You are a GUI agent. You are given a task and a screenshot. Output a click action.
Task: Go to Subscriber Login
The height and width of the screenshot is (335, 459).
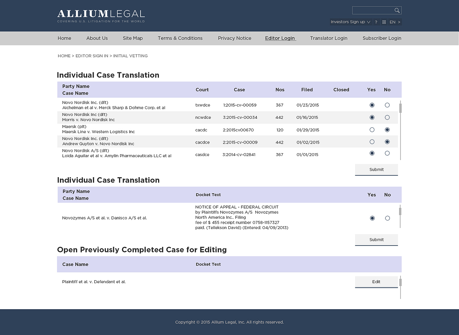(x=382, y=38)
